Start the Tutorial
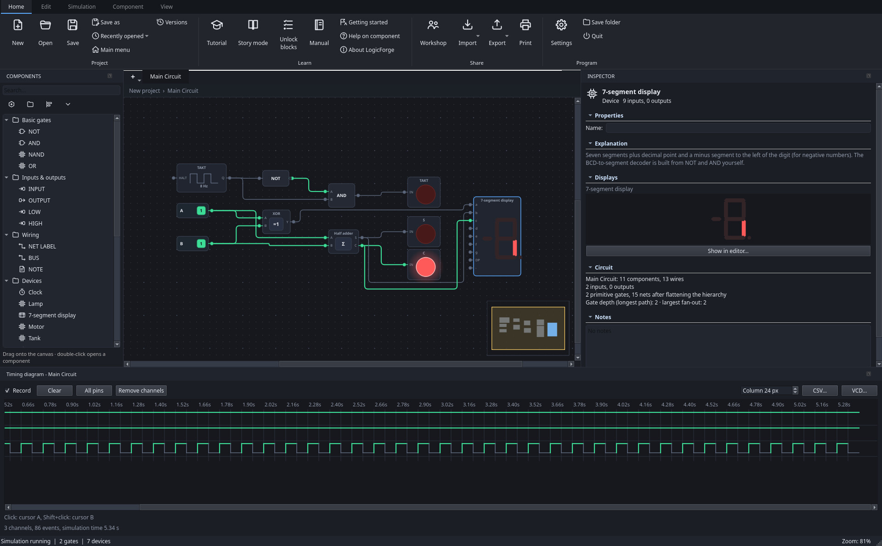The width and height of the screenshot is (882, 546). click(x=216, y=32)
